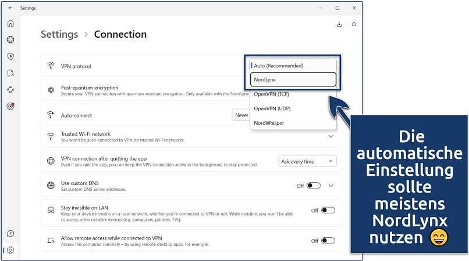The width and height of the screenshot is (469, 261).
Task: Open the globe servers sidebar icon
Action: click(x=10, y=39)
